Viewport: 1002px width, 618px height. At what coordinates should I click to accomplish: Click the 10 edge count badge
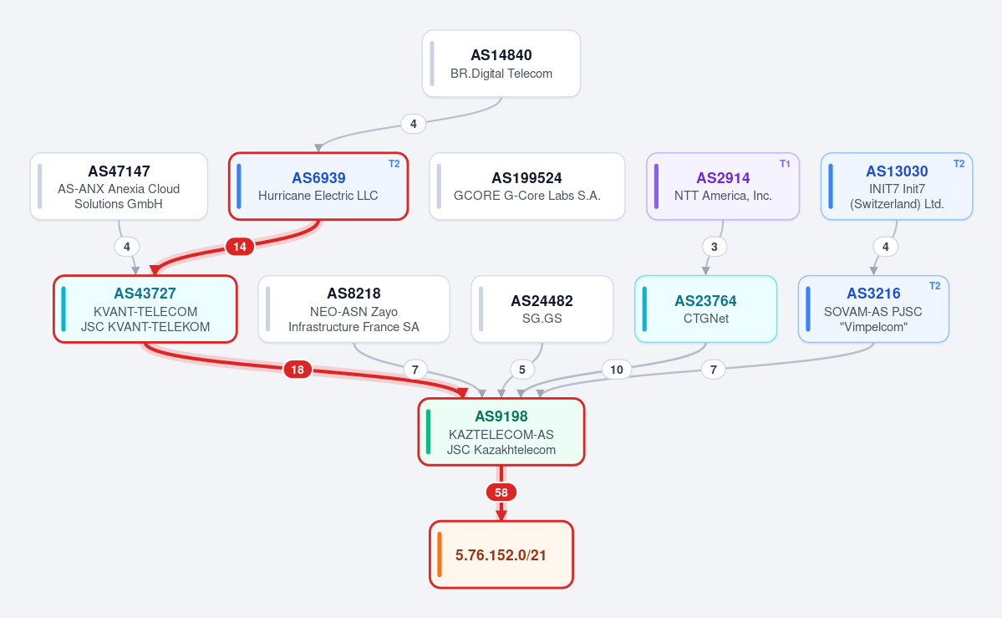[616, 369]
